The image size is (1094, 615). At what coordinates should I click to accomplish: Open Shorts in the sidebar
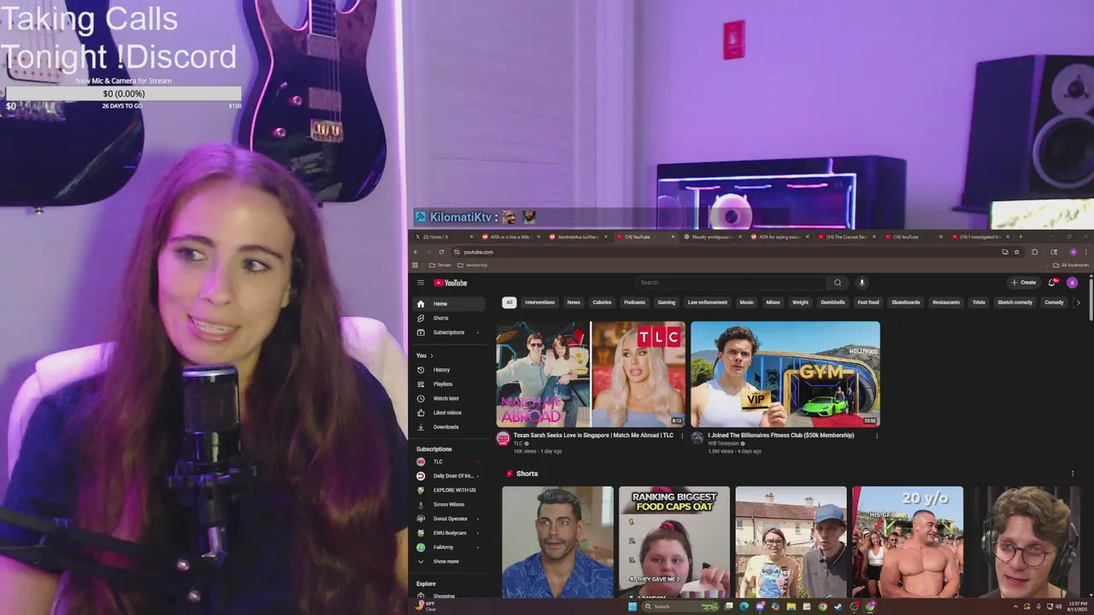[449, 318]
